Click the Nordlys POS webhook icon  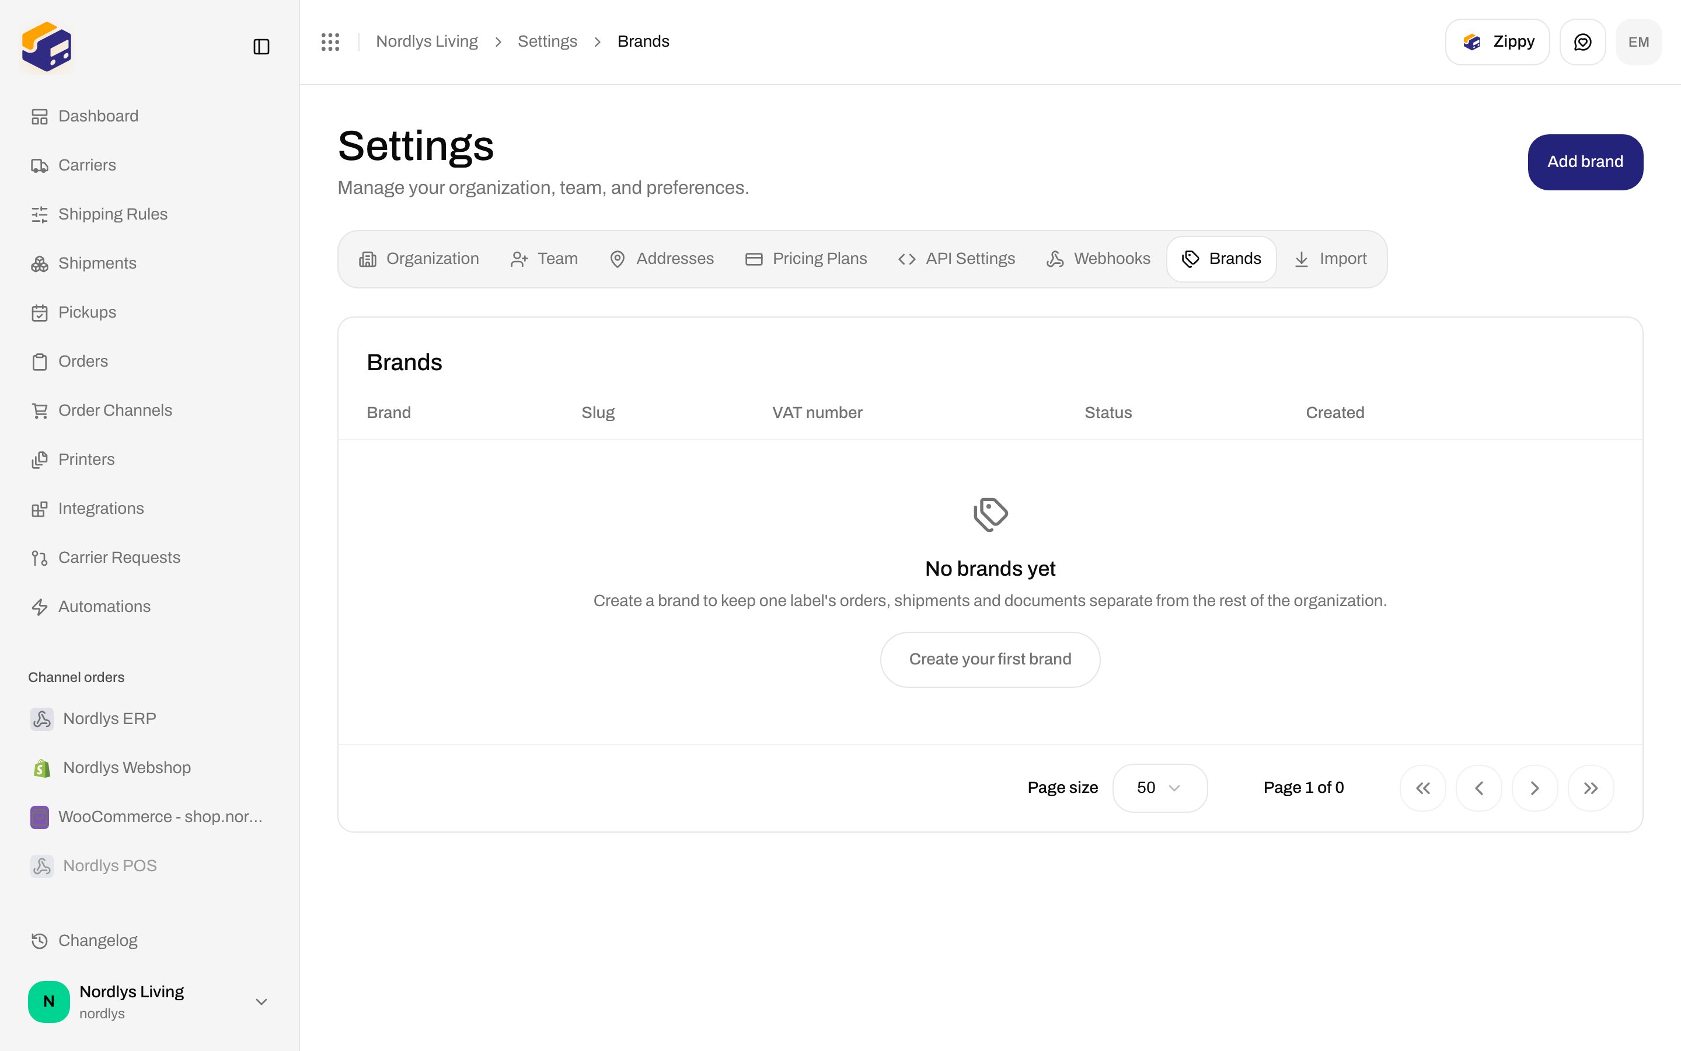pos(41,866)
